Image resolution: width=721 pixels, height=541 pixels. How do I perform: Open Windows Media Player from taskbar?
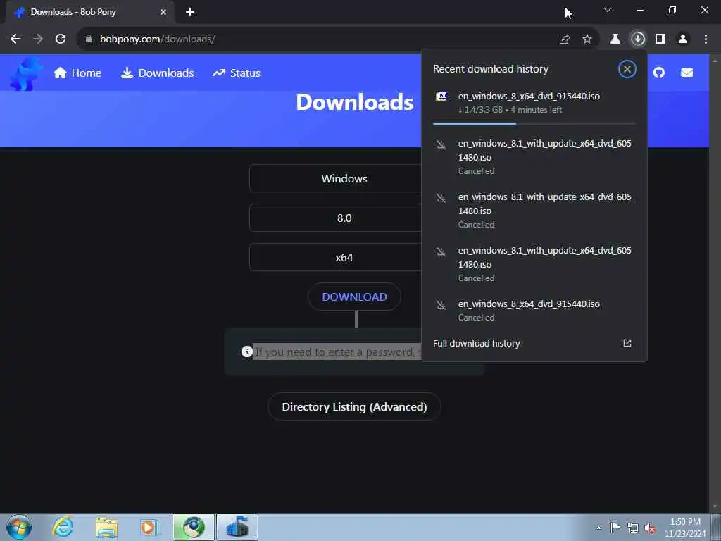(x=149, y=527)
